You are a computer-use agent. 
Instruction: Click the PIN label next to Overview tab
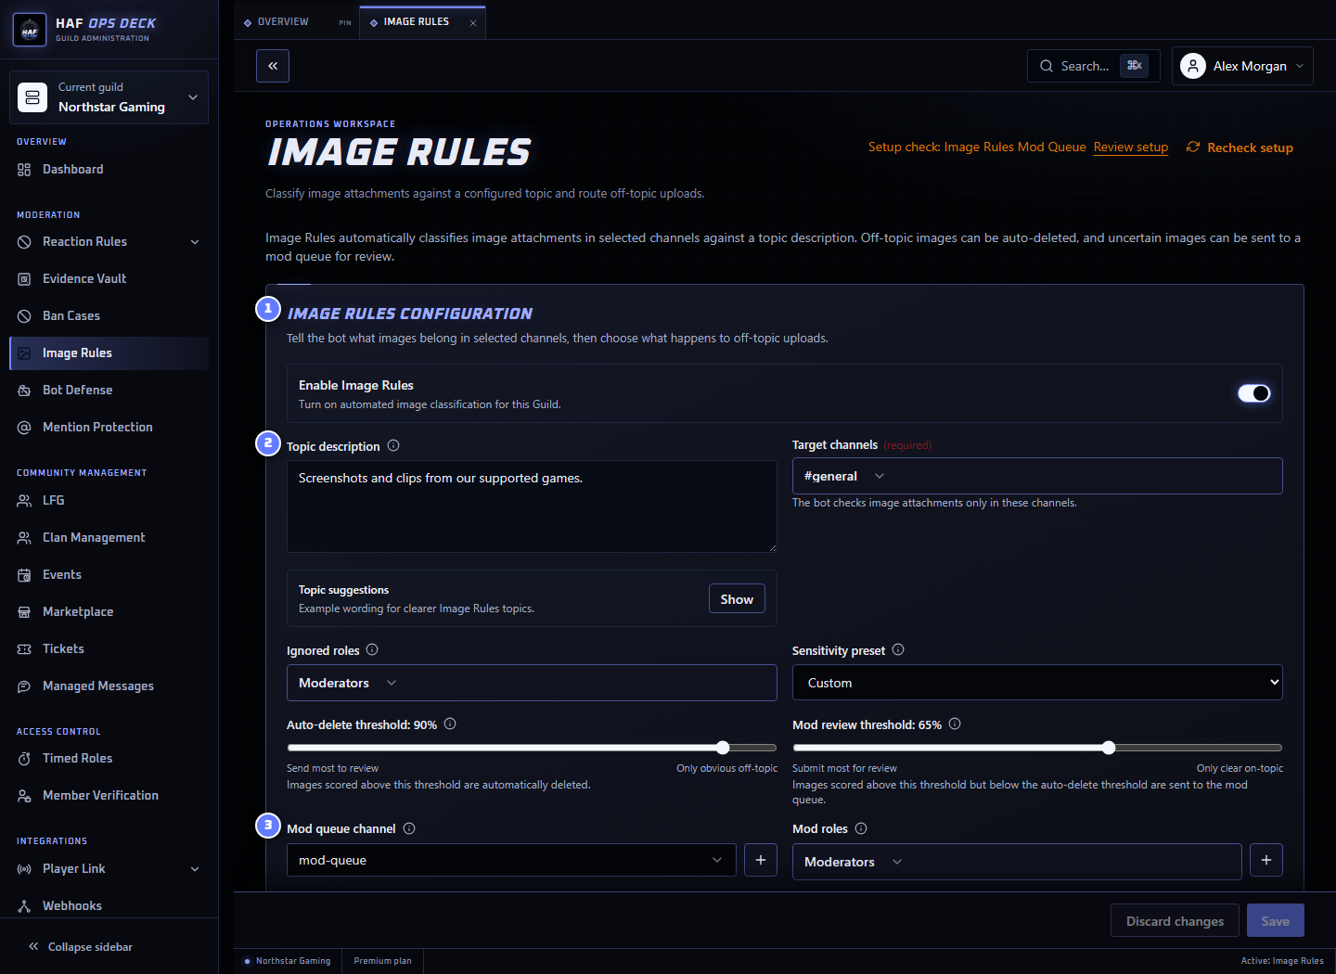[x=345, y=23]
